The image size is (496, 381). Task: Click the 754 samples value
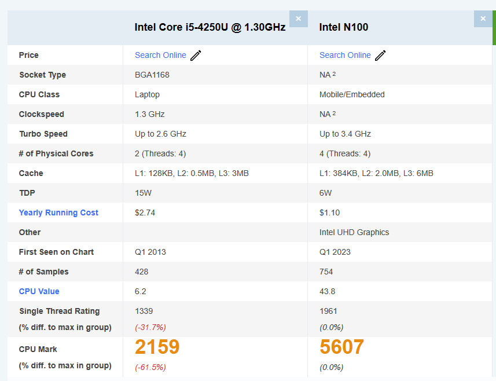(x=326, y=272)
